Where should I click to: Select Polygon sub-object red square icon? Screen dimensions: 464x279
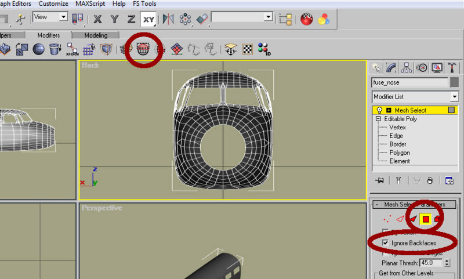pyautogui.click(x=426, y=219)
